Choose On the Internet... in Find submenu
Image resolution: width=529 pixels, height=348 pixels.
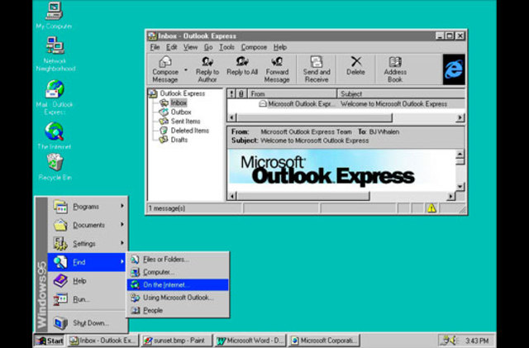click(178, 285)
